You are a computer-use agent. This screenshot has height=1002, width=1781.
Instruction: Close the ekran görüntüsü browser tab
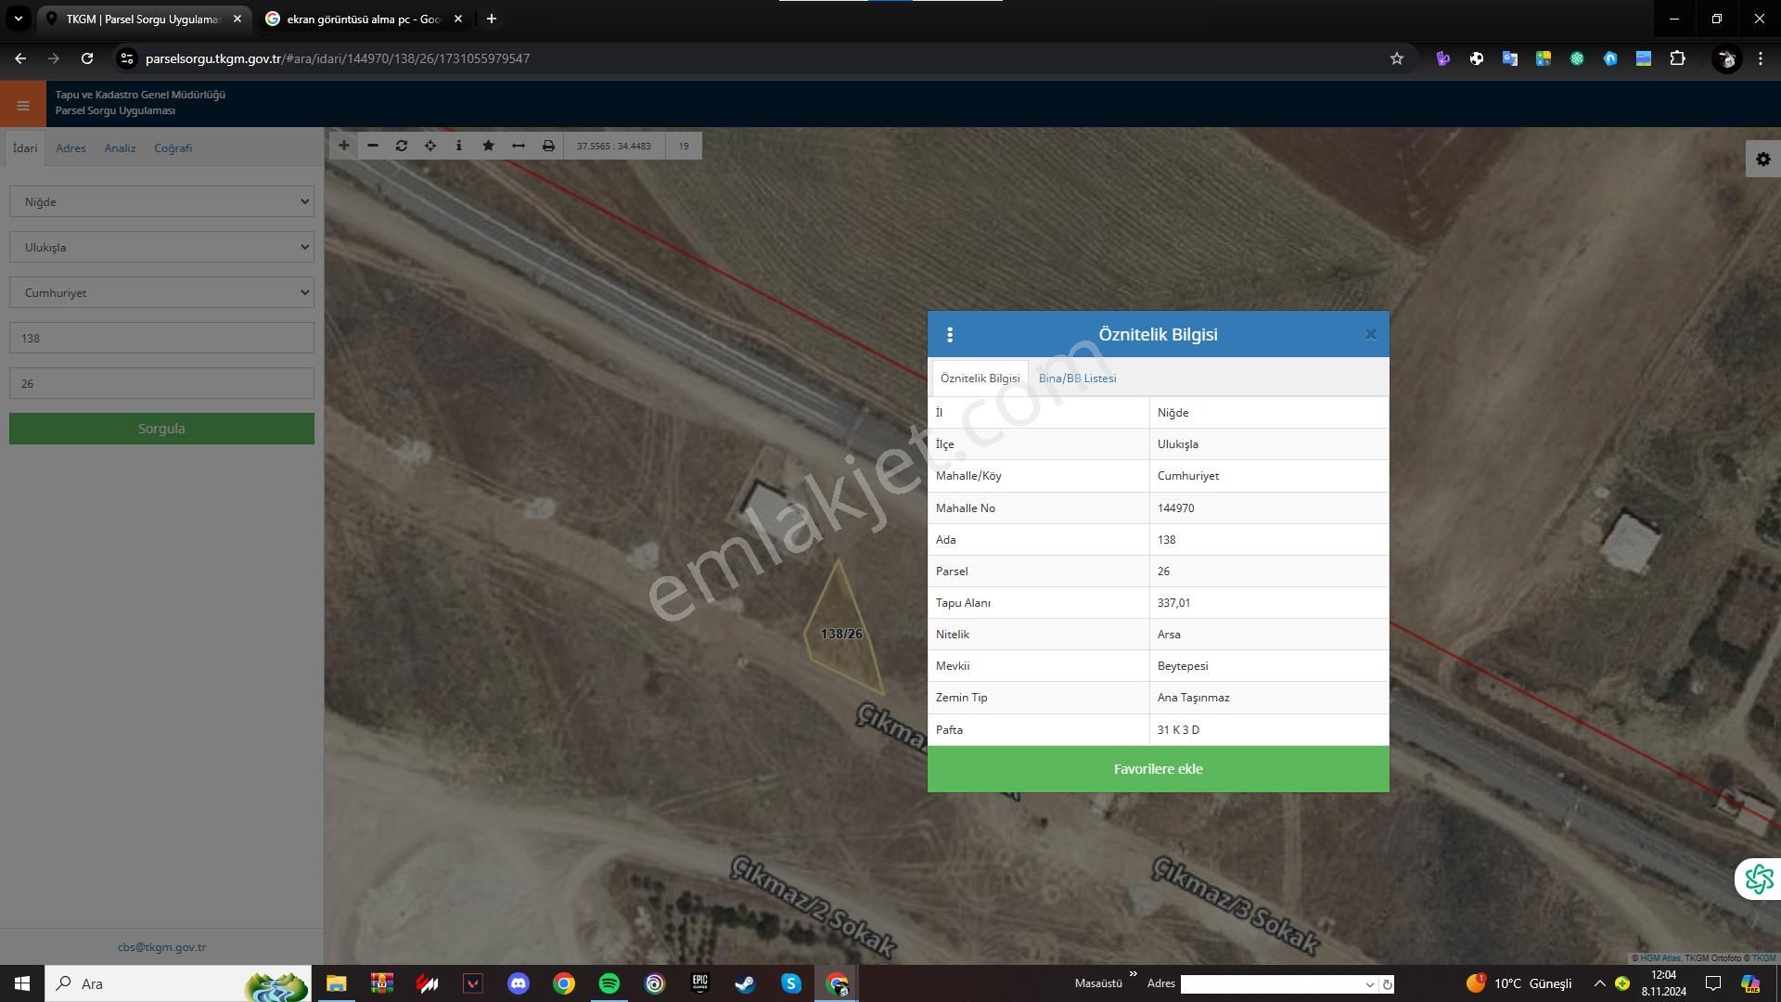(x=457, y=19)
